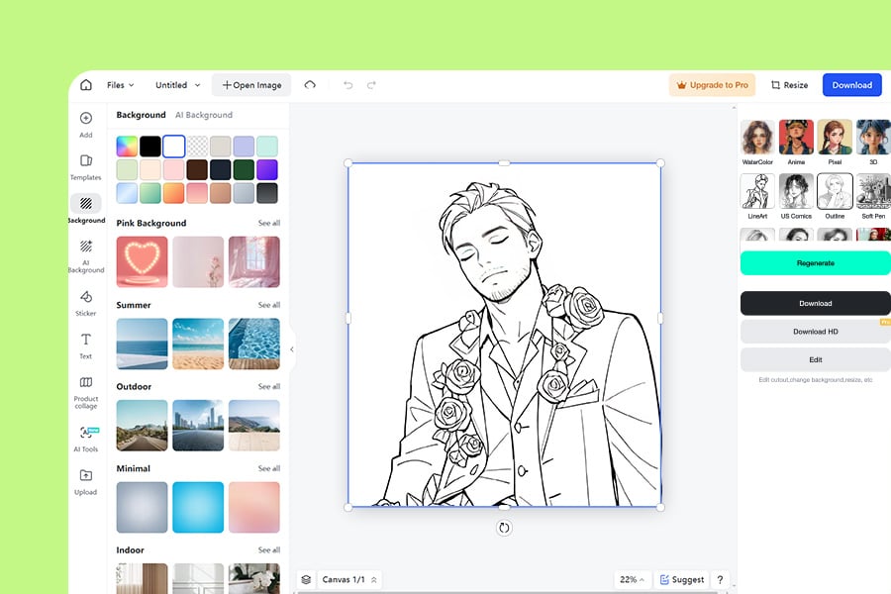
Task: Select the black background swatch
Action: (x=150, y=147)
